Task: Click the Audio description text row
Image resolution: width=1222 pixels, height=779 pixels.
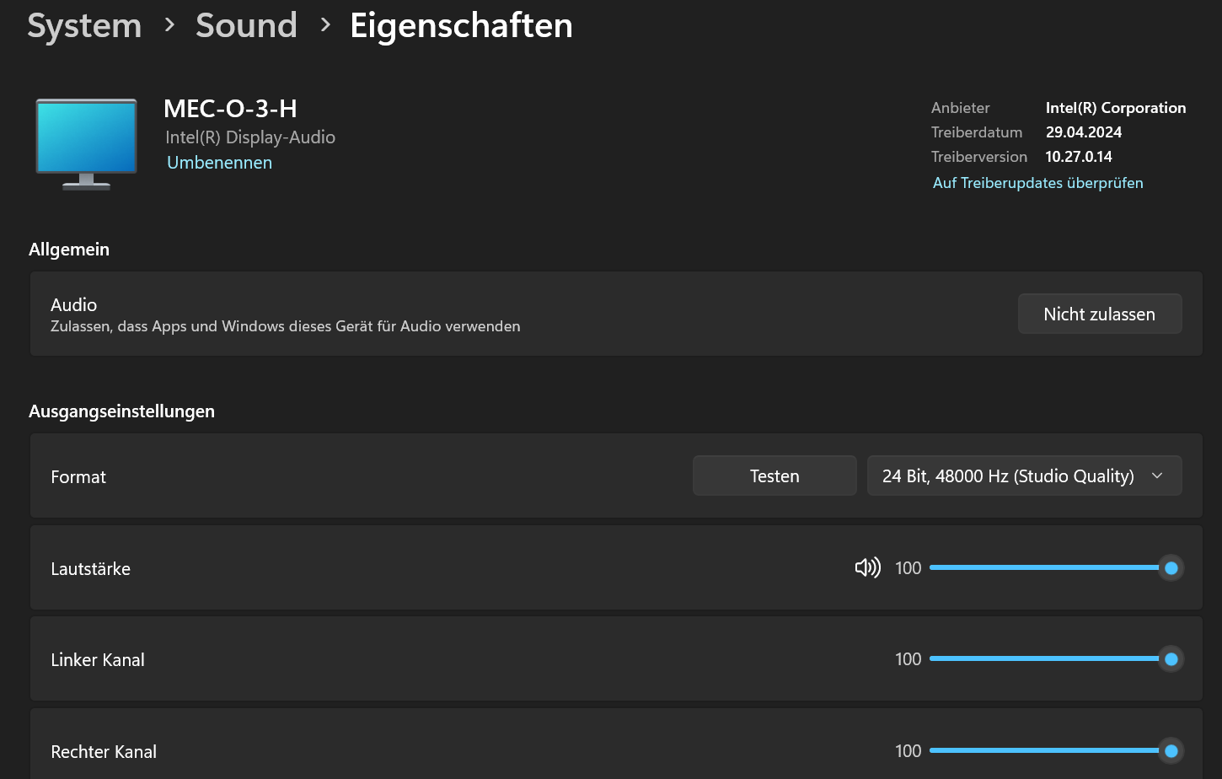Action: click(x=285, y=326)
